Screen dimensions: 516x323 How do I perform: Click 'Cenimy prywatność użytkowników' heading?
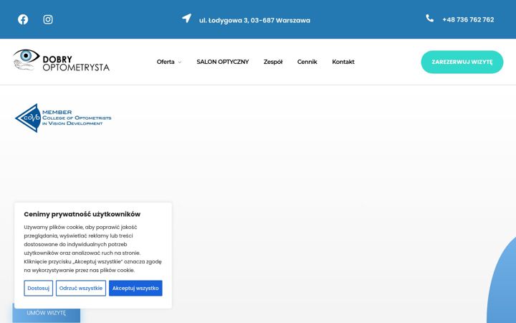point(82,214)
